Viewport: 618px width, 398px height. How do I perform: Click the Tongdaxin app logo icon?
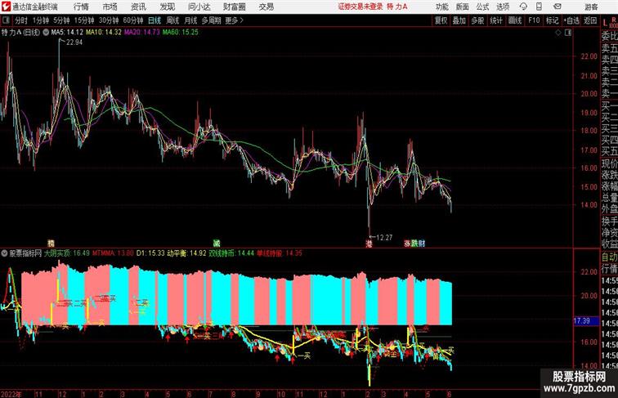pos(6,7)
